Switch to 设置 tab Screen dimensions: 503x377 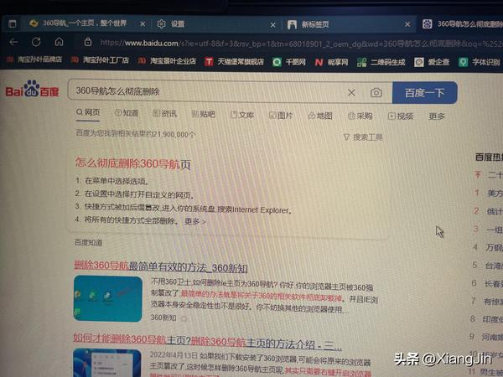(171, 23)
